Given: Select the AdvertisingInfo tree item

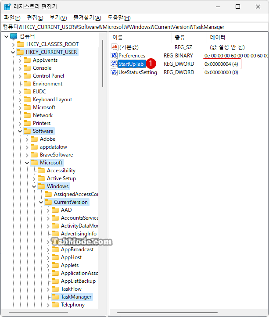Looking at the screenshot, I should tap(79, 234).
